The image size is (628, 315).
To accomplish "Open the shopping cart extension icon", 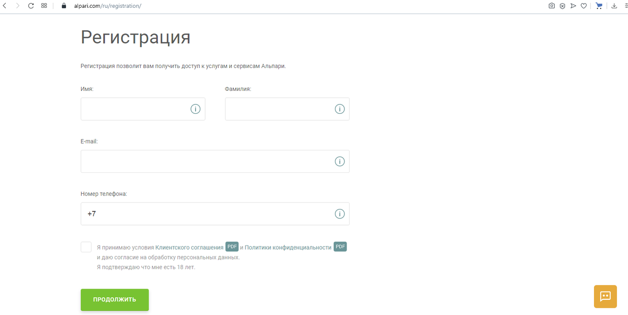I will click(x=599, y=6).
